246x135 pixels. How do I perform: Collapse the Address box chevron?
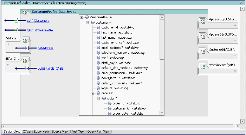[8, 44]
